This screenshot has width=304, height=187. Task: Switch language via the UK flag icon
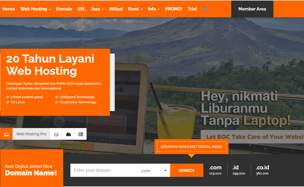pyautogui.click(x=205, y=9)
